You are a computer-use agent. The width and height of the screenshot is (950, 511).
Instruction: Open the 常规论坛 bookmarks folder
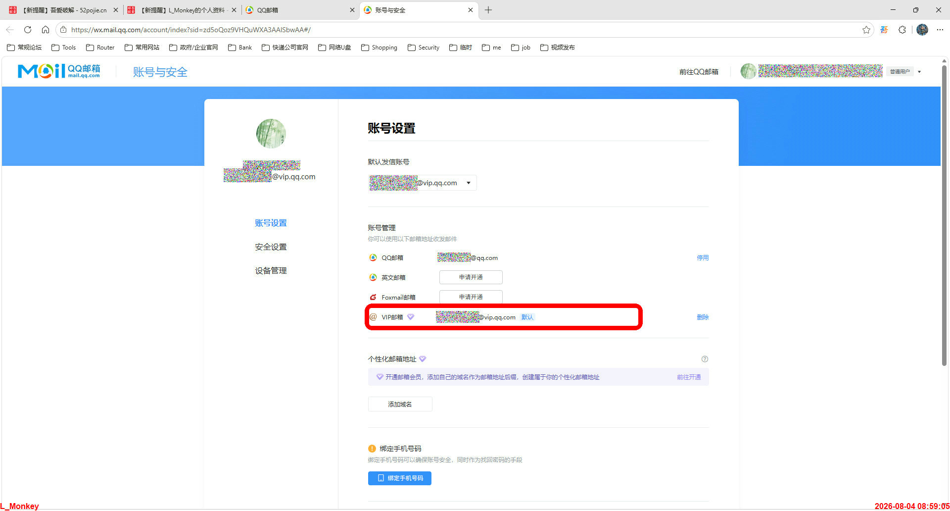coord(24,48)
